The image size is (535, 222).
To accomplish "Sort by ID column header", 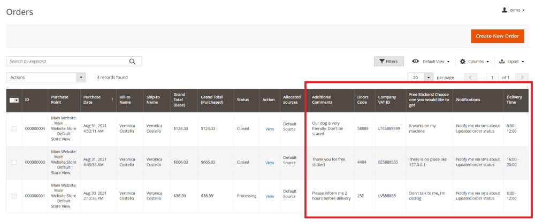I will (x=35, y=100).
